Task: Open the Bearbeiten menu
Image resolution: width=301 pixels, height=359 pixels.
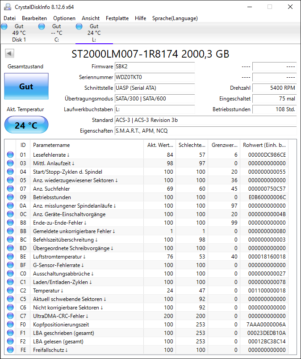Action: click(x=34, y=18)
